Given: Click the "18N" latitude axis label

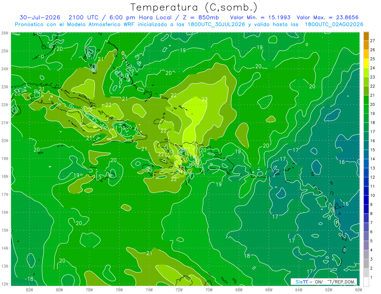Looking at the screenshot, I should (4, 176).
